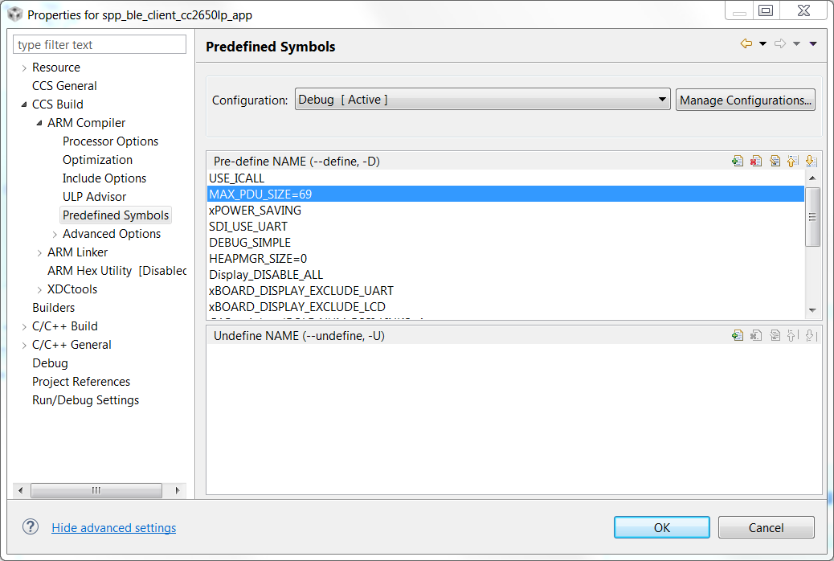Move selected pre-define symbol down
834x561 pixels.
(x=811, y=161)
